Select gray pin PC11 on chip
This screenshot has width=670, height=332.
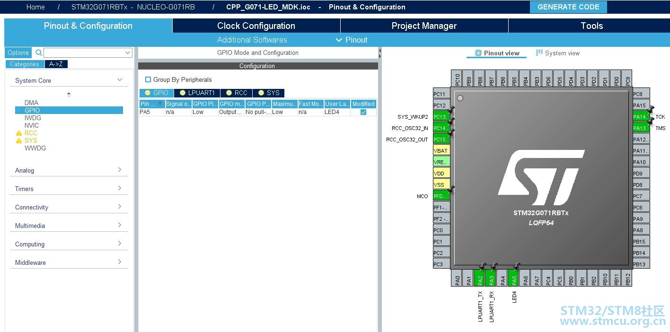pyautogui.click(x=441, y=94)
